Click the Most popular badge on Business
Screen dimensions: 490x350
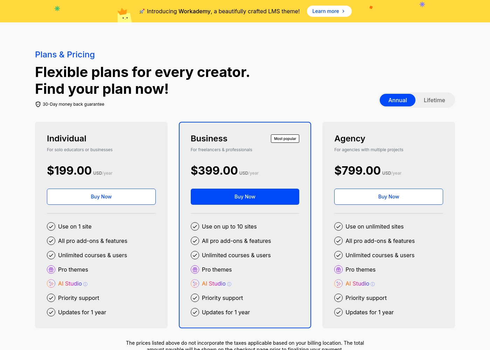(285, 139)
